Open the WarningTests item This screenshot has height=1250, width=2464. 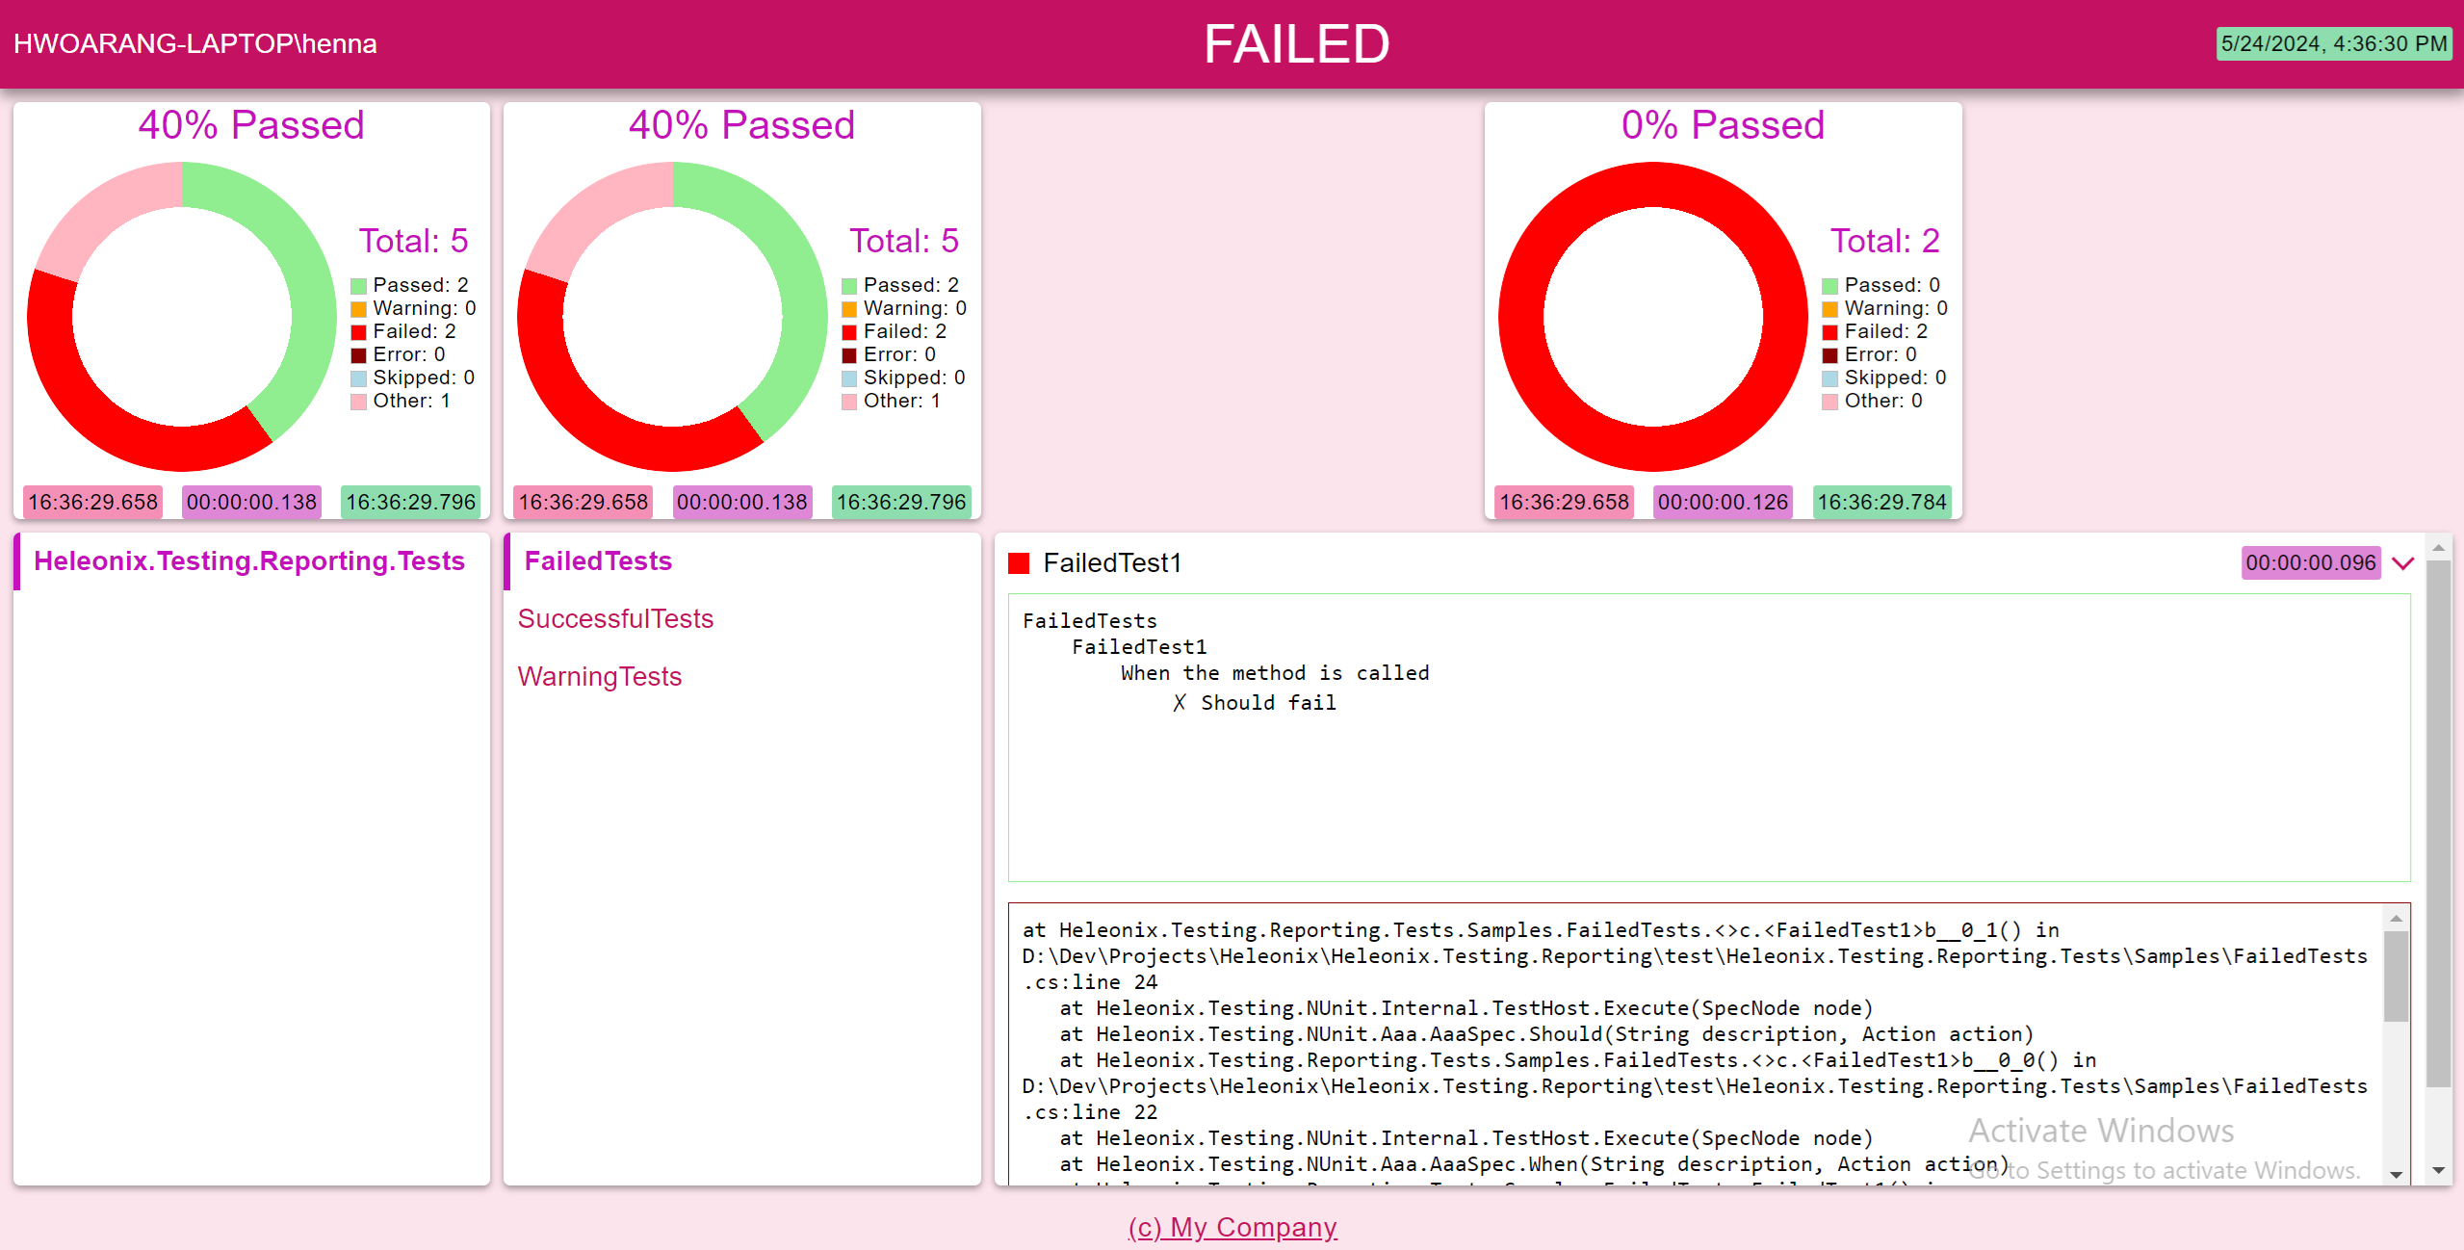599,677
